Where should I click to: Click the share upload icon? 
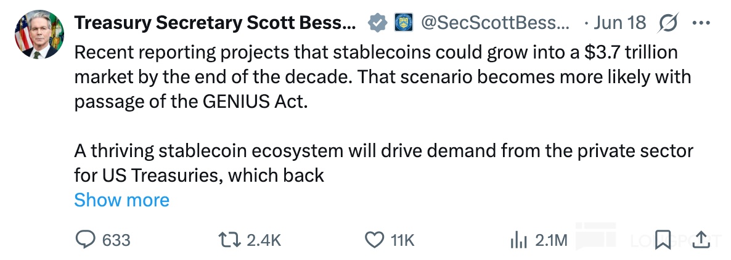pos(701,240)
